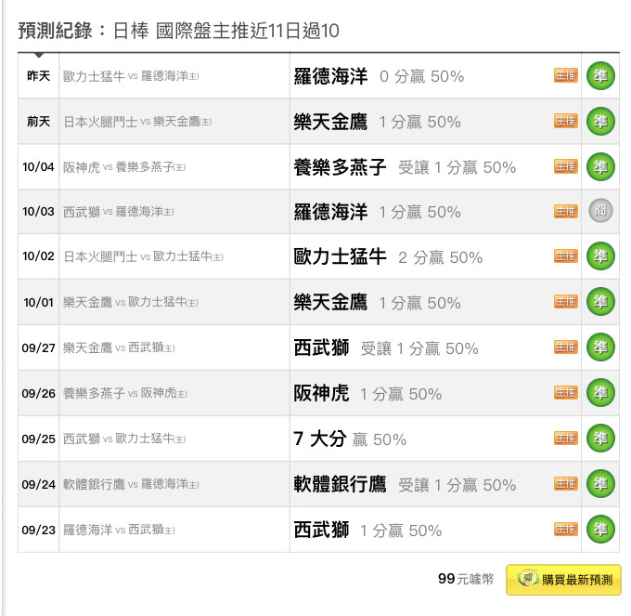Click the orange 主推 tag in 09/26 row

click(x=566, y=392)
